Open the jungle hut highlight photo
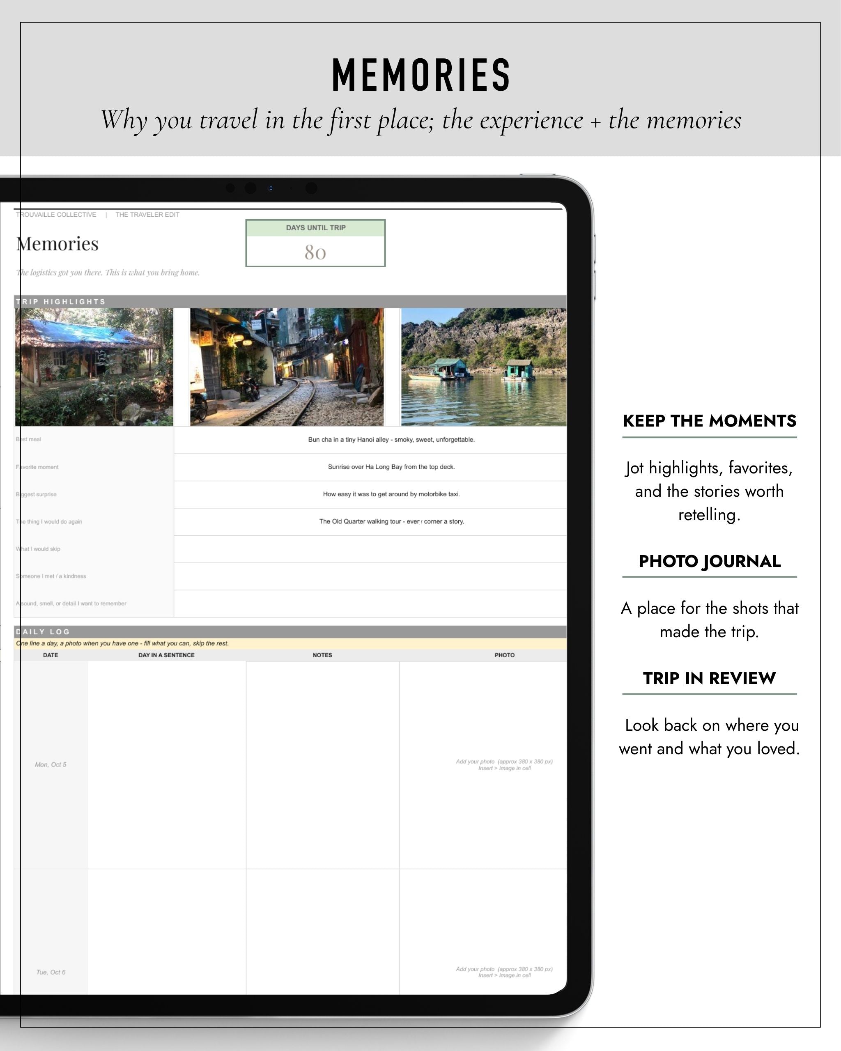Viewport: 841px width, 1051px height. coord(94,367)
